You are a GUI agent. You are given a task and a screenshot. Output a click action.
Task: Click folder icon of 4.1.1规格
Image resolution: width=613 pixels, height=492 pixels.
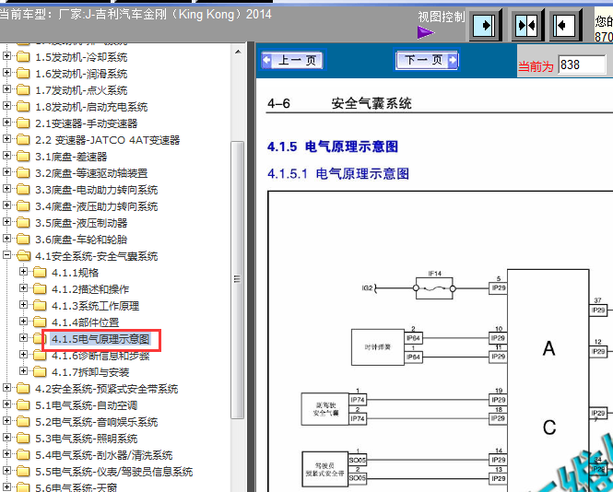[x=40, y=273]
